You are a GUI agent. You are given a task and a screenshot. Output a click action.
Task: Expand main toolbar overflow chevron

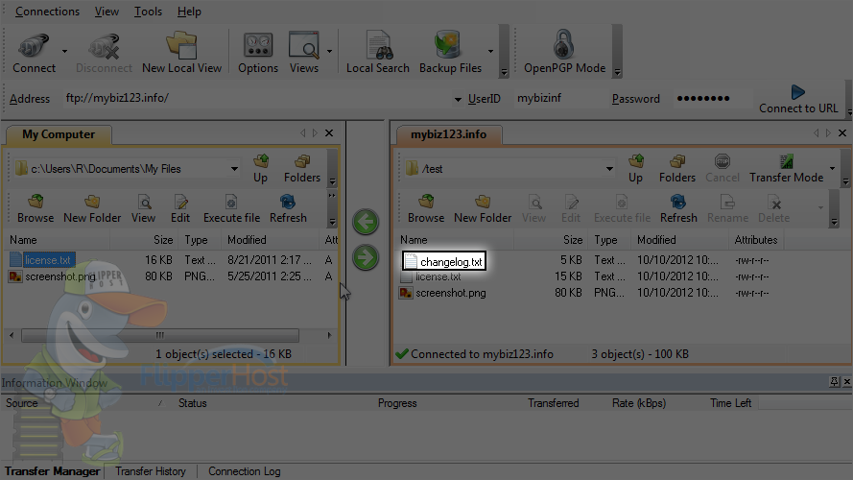[504, 72]
